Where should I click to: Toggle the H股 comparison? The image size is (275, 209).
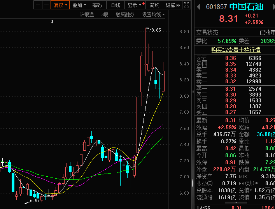tap(105, 14)
